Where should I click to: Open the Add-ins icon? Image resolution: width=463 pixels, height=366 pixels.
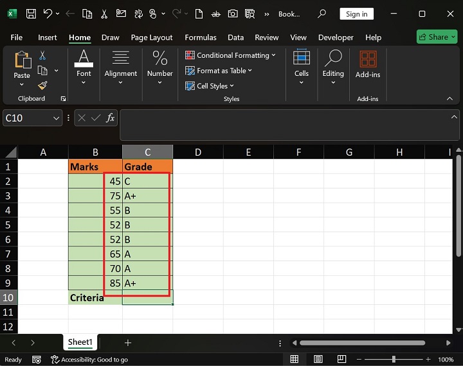(368, 65)
